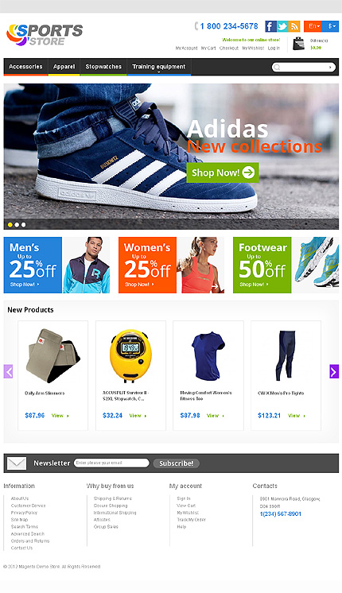Open the Stopwatches menu item
Viewport: 342px width, 593px height.
pyautogui.click(x=103, y=67)
